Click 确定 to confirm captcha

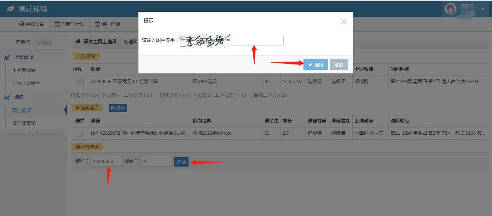316,65
